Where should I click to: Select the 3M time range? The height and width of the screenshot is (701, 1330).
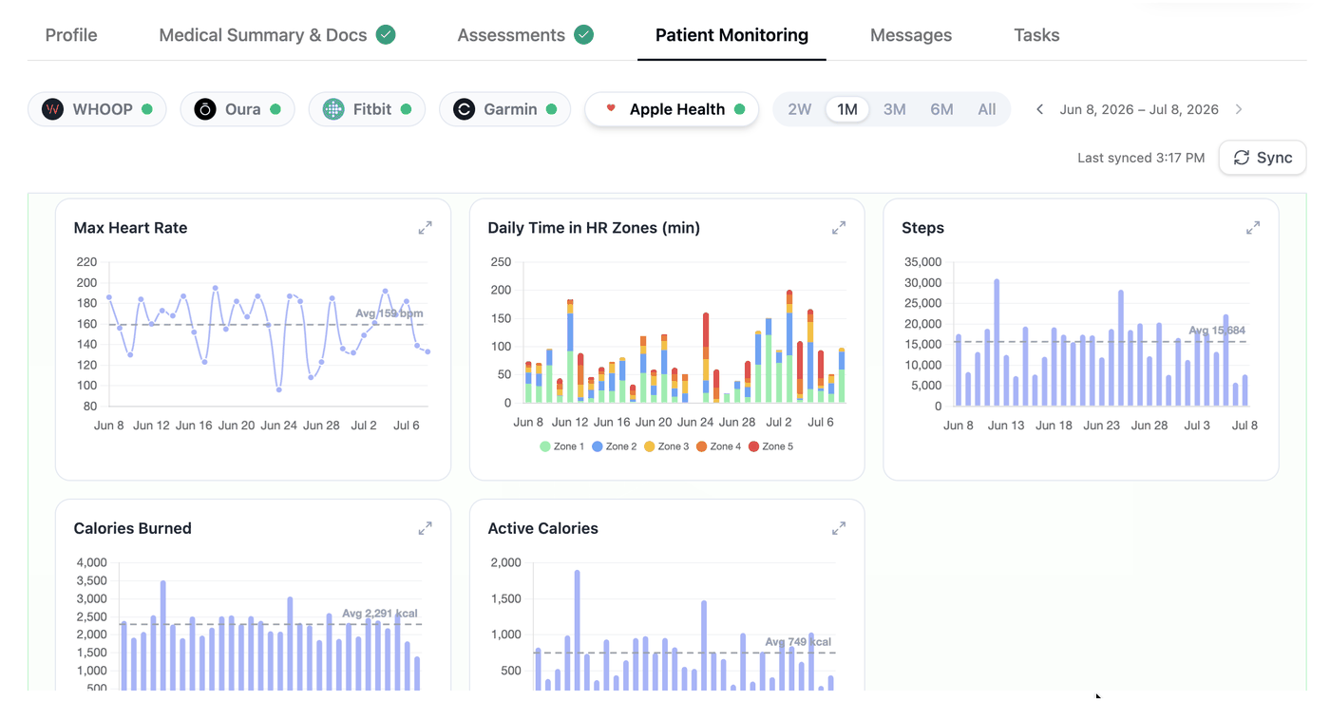tap(894, 109)
